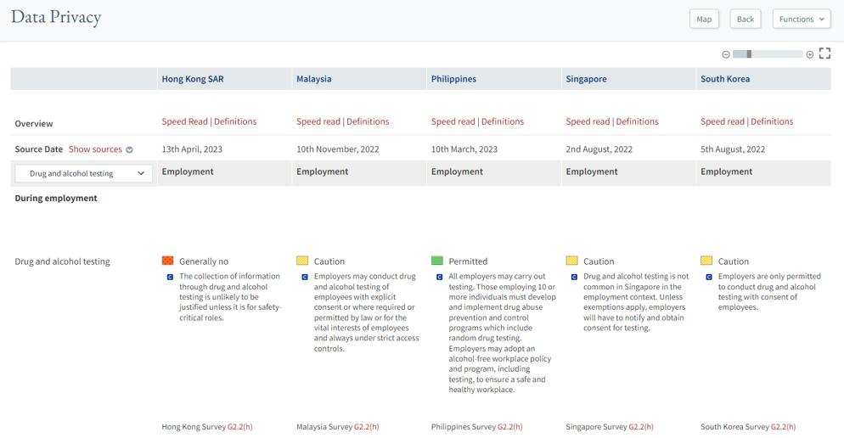This screenshot has height=438, width=844.
Task: Select the South Korea column header
Action: point(724,79)
